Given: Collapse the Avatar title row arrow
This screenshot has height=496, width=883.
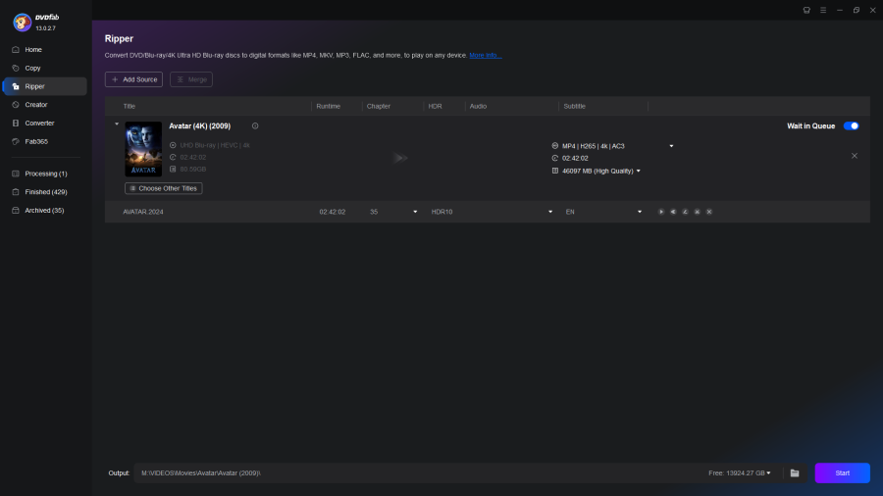Looking at the screenshot, I should tap(117, 124).
